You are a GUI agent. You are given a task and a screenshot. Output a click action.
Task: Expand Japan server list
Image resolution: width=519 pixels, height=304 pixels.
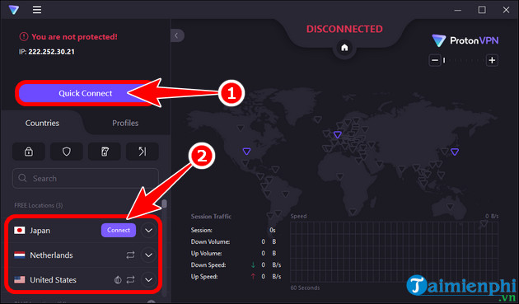(x=148, y=231)
